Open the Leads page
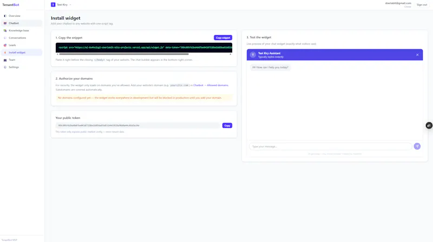Image resolution: width=433 pixels, height=242 pixels. [x=22, y=45]
